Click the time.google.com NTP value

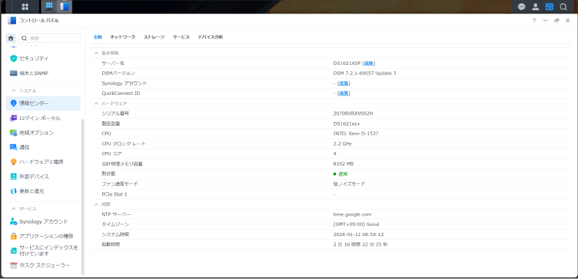tap(353, 214)
